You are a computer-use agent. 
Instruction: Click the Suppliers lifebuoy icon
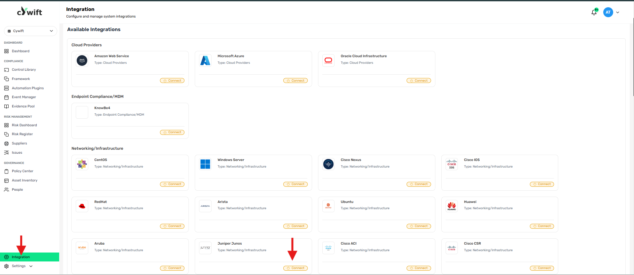[6, 143]
